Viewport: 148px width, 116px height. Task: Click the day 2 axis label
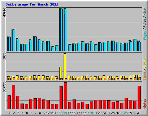click(14, 113)
